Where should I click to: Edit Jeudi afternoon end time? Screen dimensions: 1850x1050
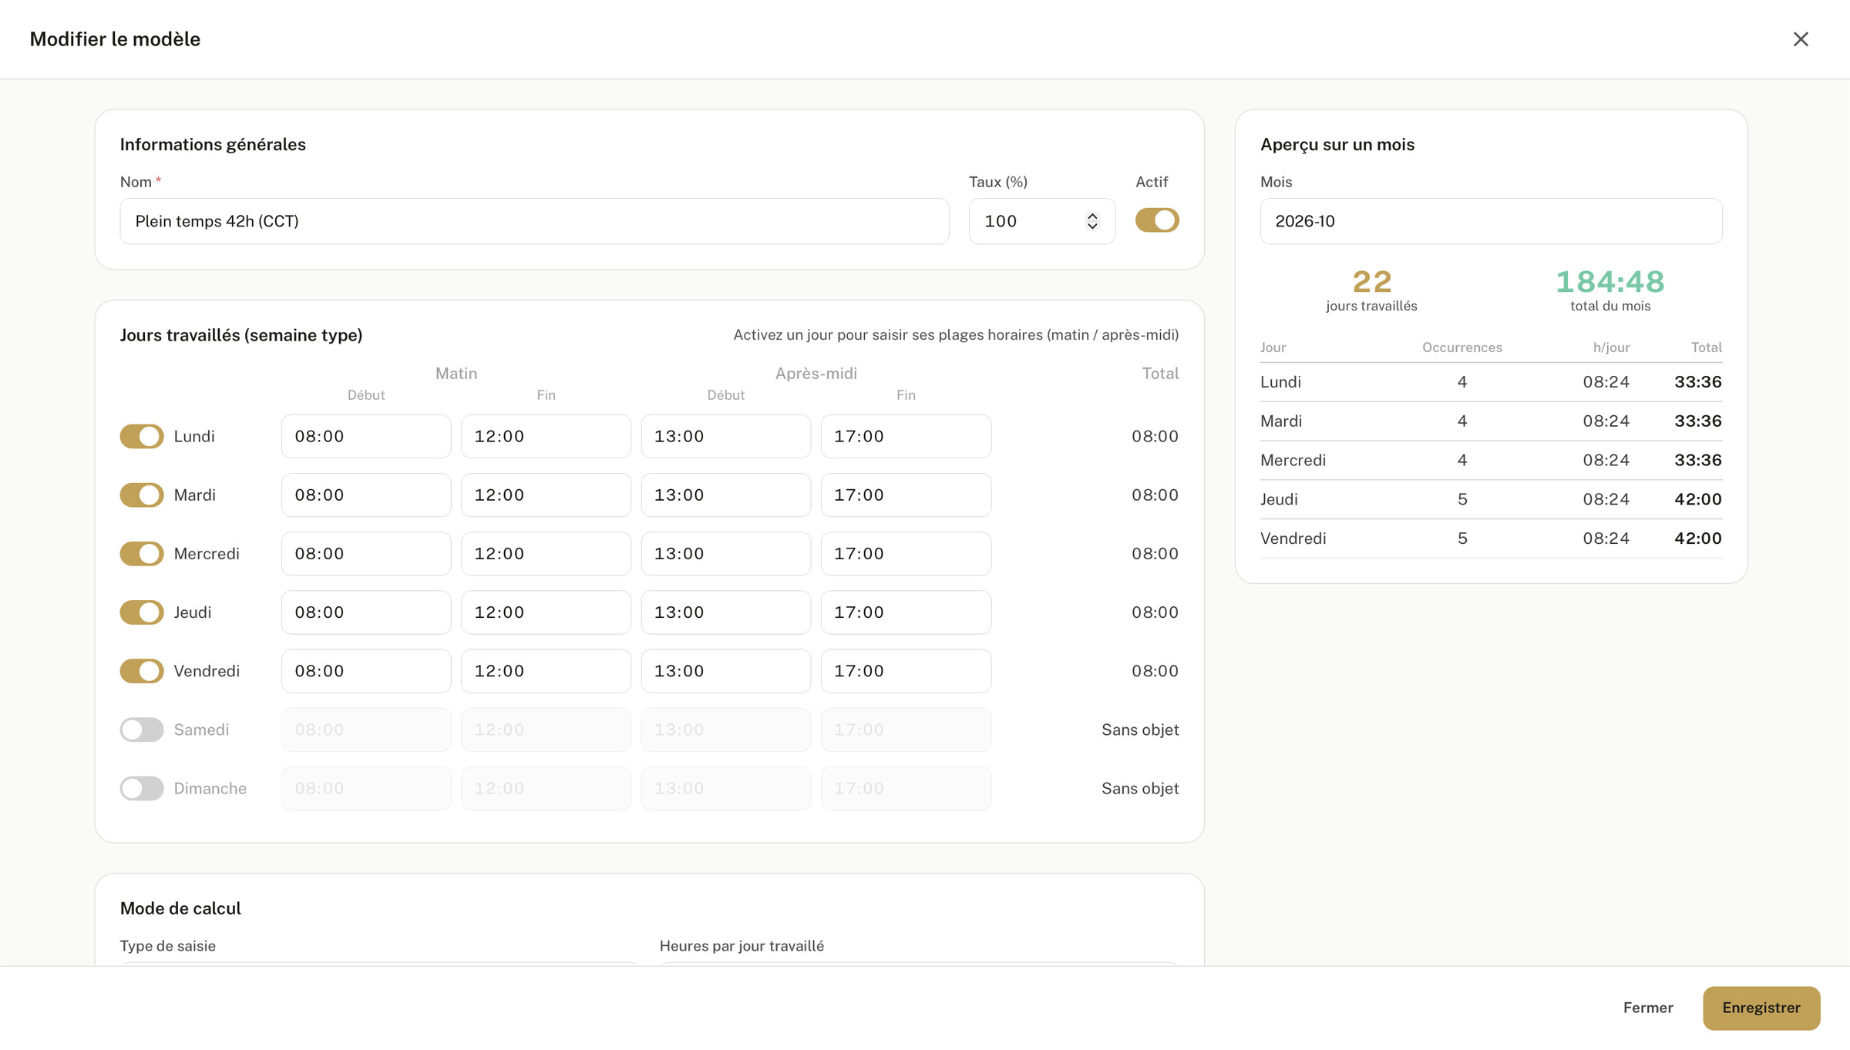[906, 612]
